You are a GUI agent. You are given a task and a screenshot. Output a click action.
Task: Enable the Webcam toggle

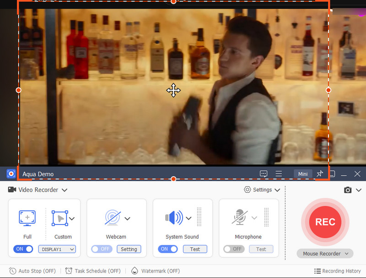tap(101, 249)
